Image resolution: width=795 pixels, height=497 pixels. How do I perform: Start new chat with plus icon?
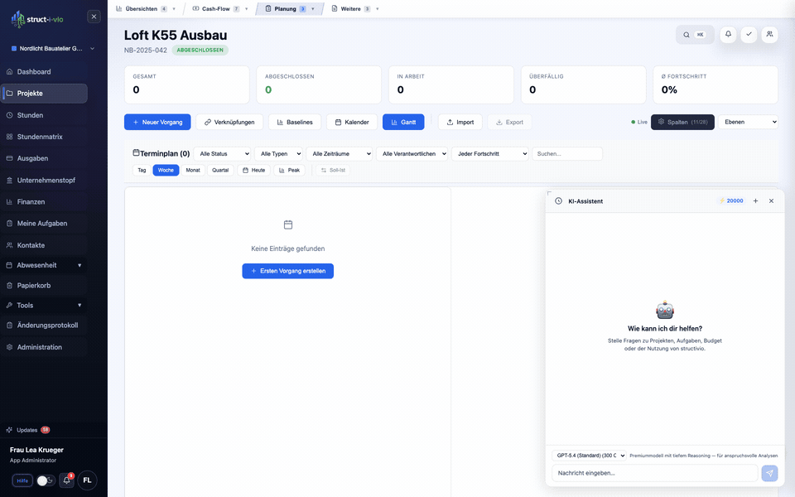755,201
